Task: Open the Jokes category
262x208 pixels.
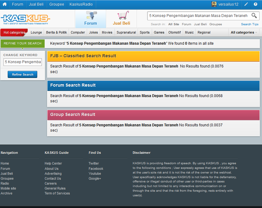Action: pyautogui.click(x=93, y=32)
